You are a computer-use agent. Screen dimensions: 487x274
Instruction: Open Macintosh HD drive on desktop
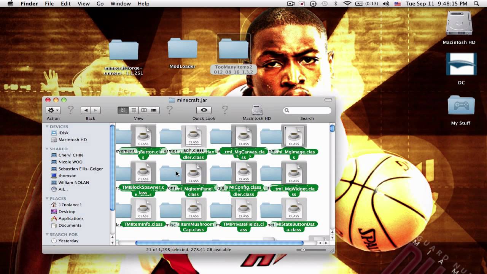click(x=459, y=24)
